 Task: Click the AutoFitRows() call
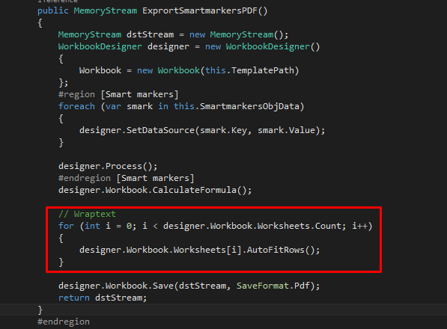(281, 250)
